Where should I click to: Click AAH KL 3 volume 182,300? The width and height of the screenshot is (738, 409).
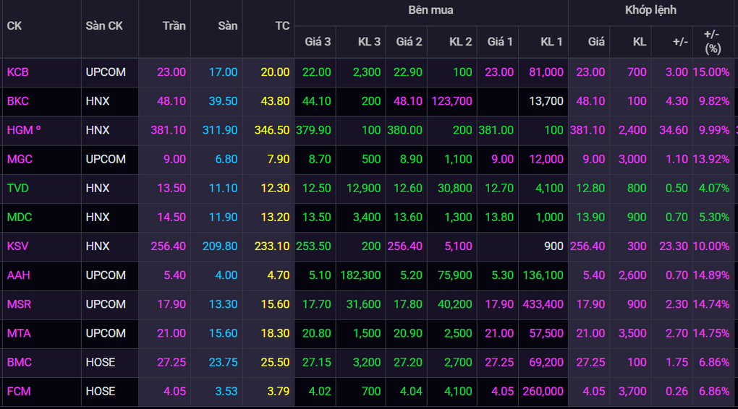(x=360, y=275)
